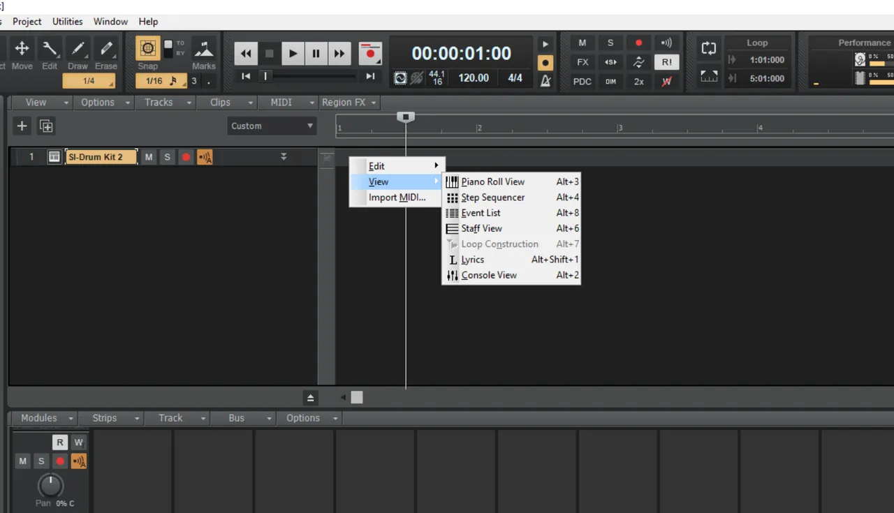Open Step Sequencer from submenu

(x=511, y=198)
